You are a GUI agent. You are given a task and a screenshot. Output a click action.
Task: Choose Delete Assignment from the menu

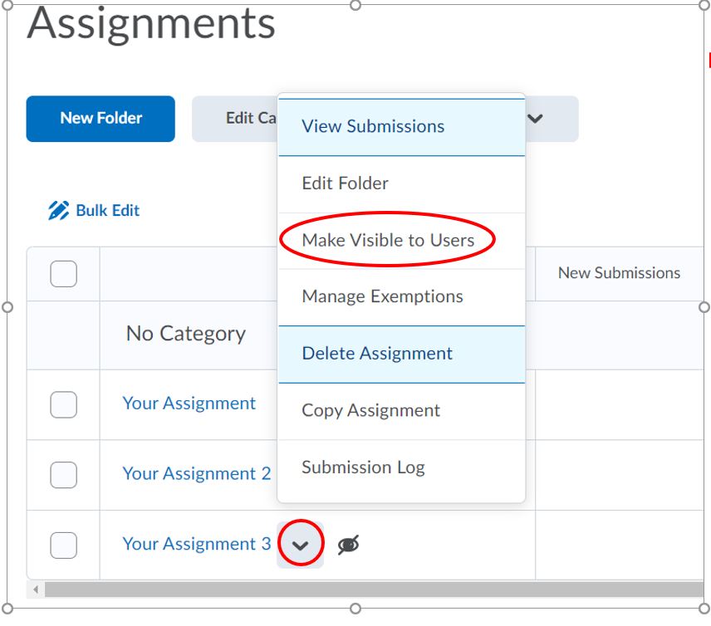(377, 354)
